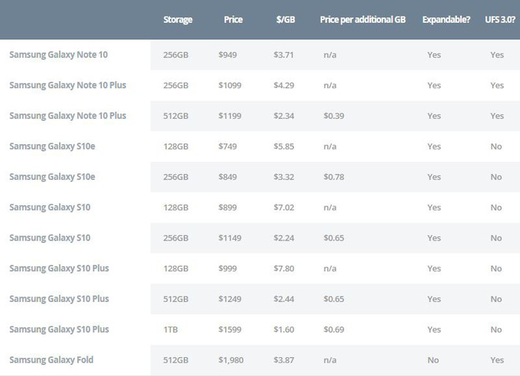
Task: Click the Storage column header
Action: pyautogui.click(x=177, y=19)
